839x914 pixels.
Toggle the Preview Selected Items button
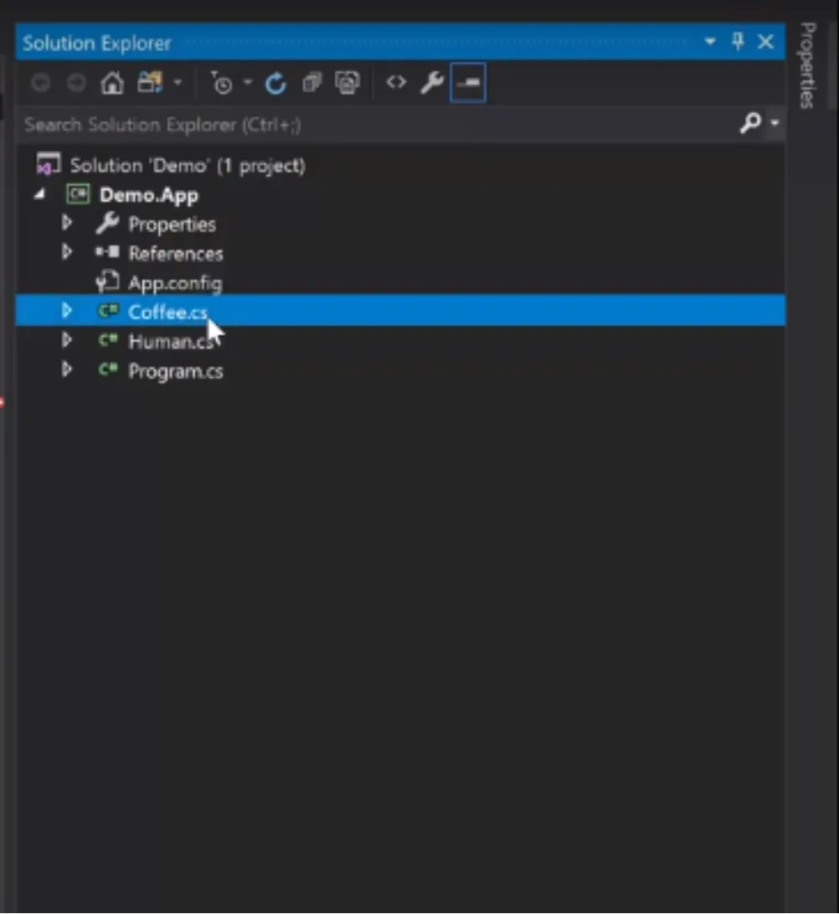tap(468, 83)
